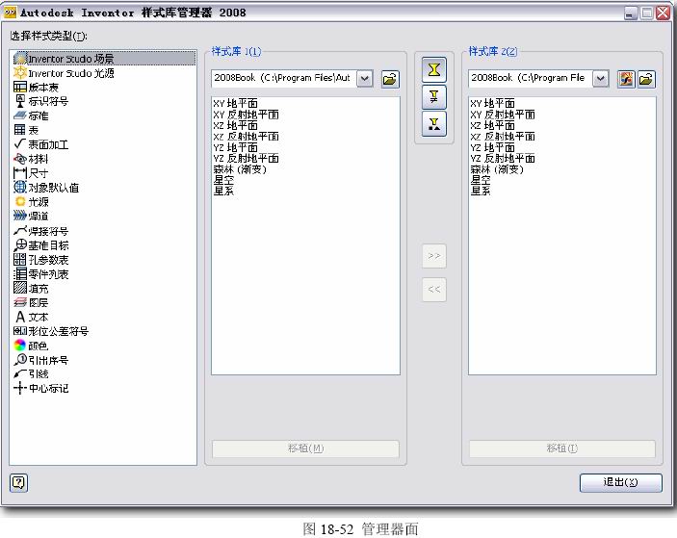The image size is (677, 538).
Task: Select 中心标记 style type
Action: click(41, 388)
